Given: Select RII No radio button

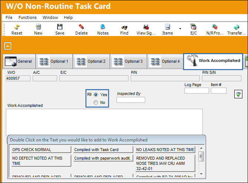Looking at the screenshot, I should click(x=96, y=102).
